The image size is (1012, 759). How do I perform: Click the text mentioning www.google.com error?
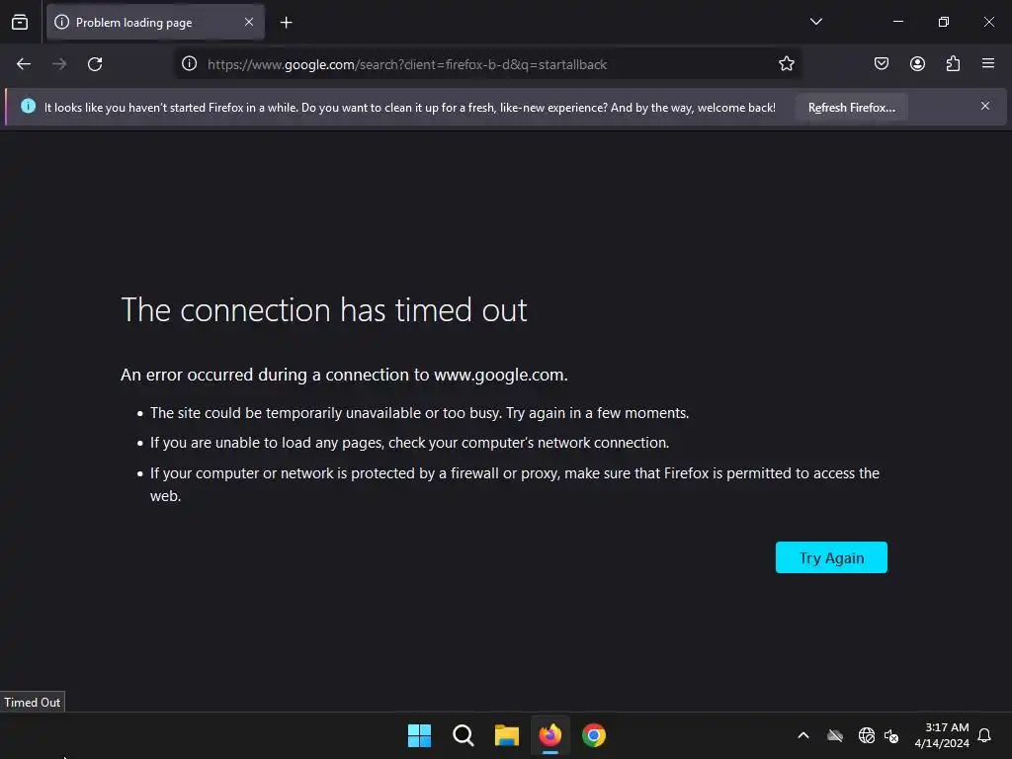[344, 375]
